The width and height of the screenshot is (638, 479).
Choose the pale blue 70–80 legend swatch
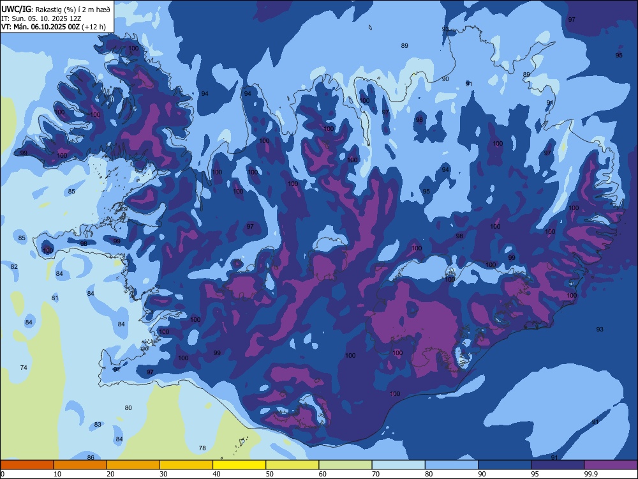[x=398, y=465]
